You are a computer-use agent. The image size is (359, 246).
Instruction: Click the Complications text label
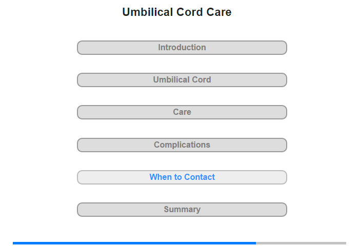click(x=182, y=145)
